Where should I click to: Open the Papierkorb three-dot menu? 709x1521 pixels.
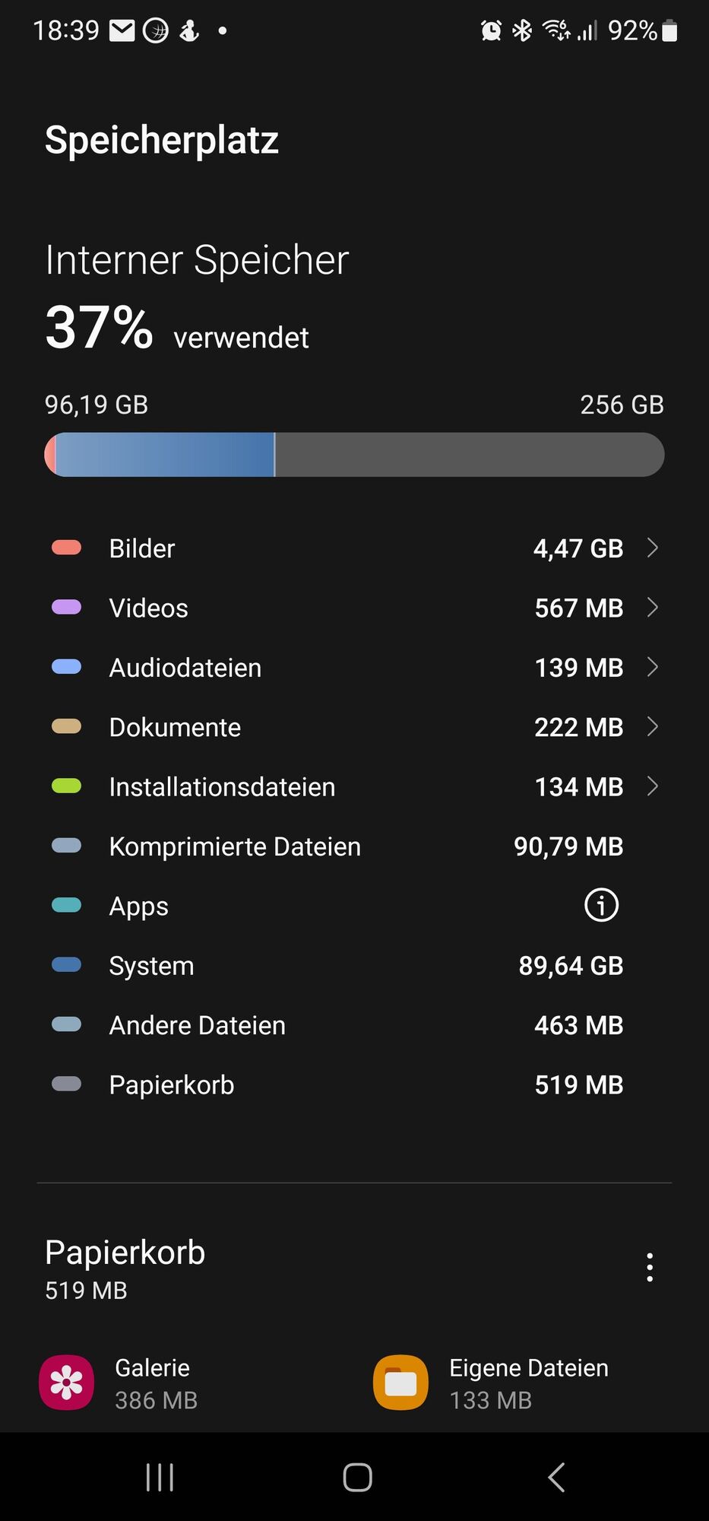coord(650,1268)
